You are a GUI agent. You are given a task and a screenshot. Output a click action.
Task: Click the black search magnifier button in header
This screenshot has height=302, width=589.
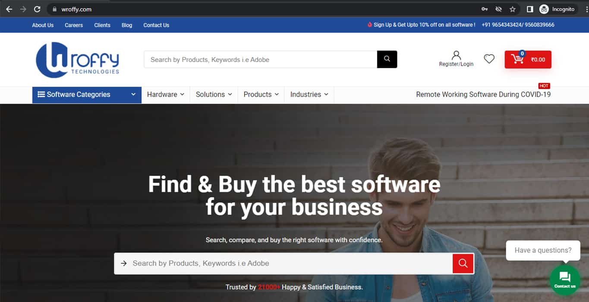coord(387,59)
